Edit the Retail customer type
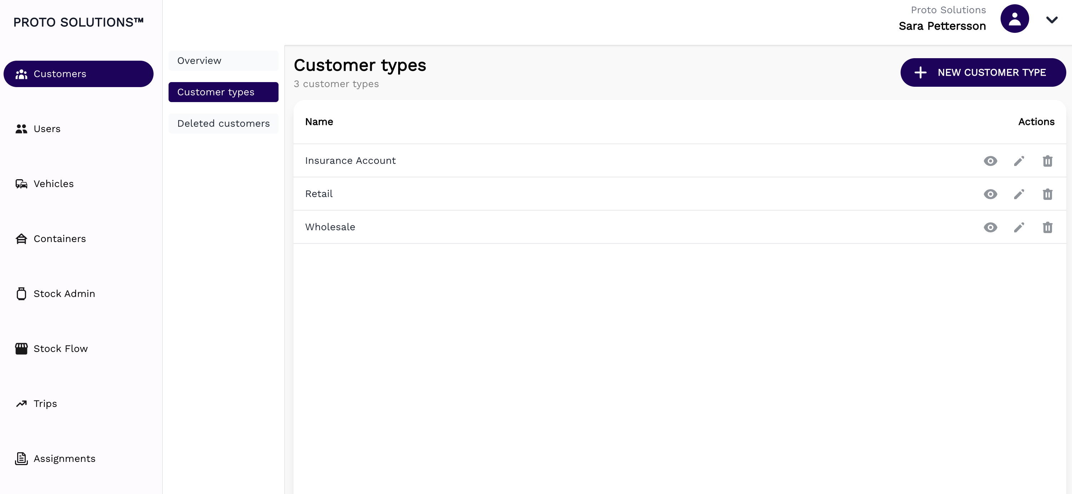The width and height of the screenshot is (1072, 494). click(x=1019, y=194)
